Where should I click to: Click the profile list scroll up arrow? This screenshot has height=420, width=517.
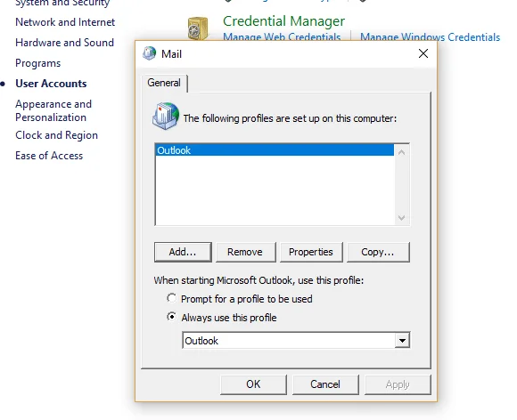(402, 152)
